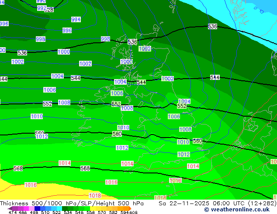Click the orange arrow end of legend
The height and width of the screenshot is (214, 277).
pos(130,209)
